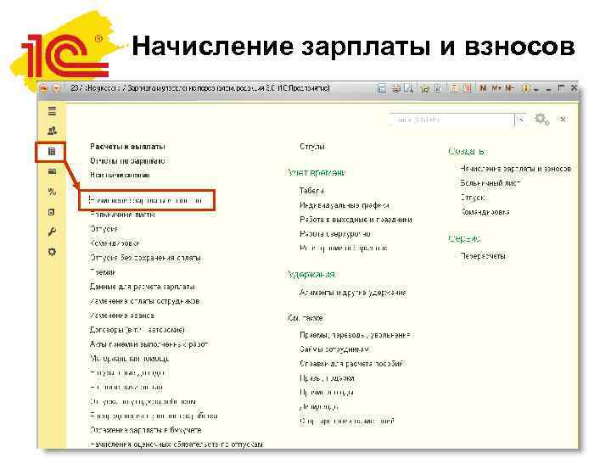Open the title bar dropdown arrow beside main menu
Screen dimensions: 611x458
57,88
